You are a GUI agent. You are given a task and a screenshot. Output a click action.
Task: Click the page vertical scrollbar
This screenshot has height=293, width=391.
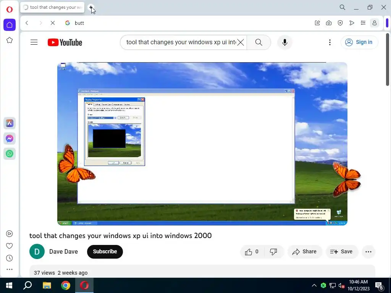tap(388, 60)
